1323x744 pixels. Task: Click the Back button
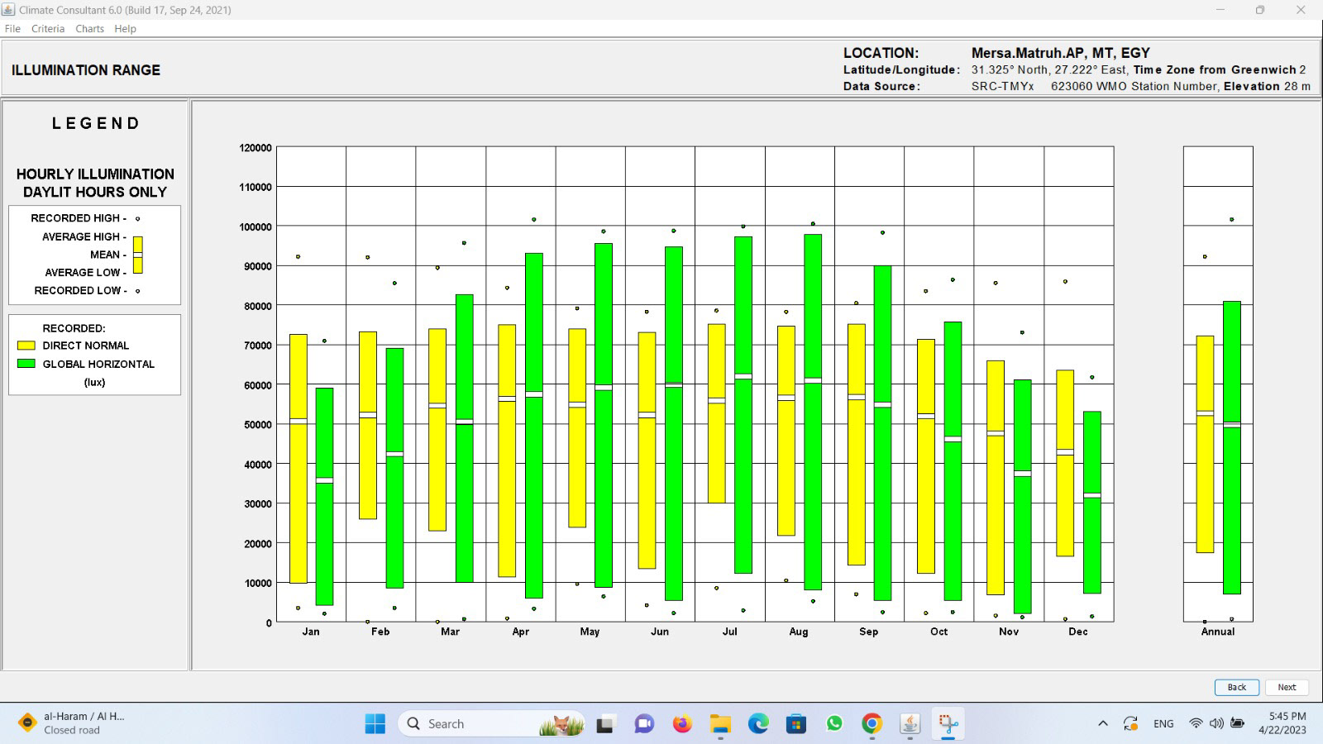tap(1236, 687)
